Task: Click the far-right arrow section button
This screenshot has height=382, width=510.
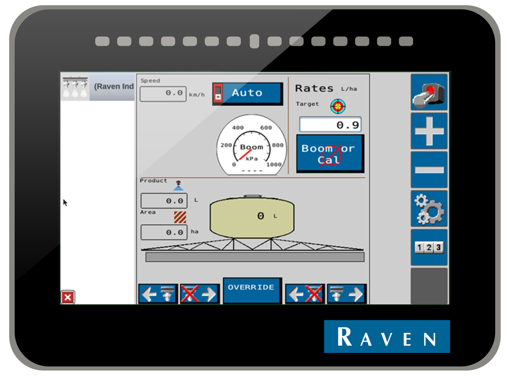Action: (x=346, y=294)
